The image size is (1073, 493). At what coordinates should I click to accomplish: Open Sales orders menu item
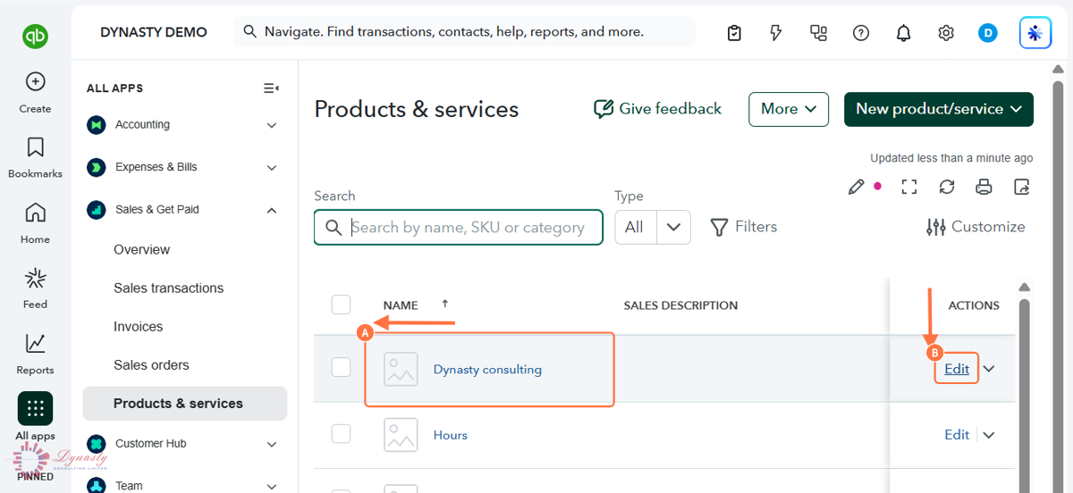click(x=151, y=365)
